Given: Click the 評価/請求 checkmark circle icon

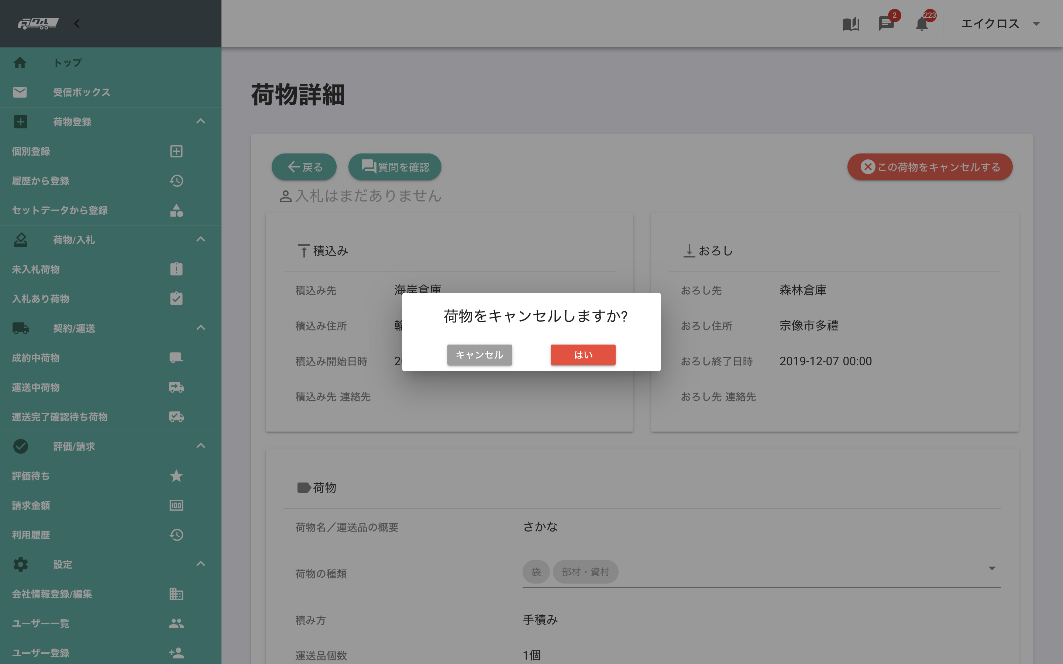Looking at the screenshot, I should pos(20,446).
